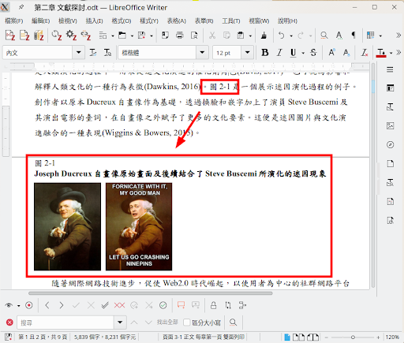The image size is (404, 343).
Task: Run Spelling check icon
Action: pos(339,35)
